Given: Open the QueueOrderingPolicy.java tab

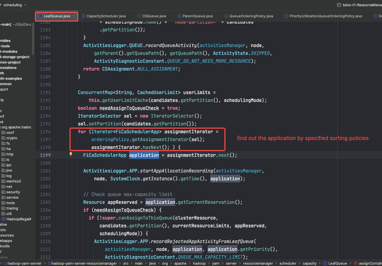Looking at the screenshot, I should (x=251, y=16).
